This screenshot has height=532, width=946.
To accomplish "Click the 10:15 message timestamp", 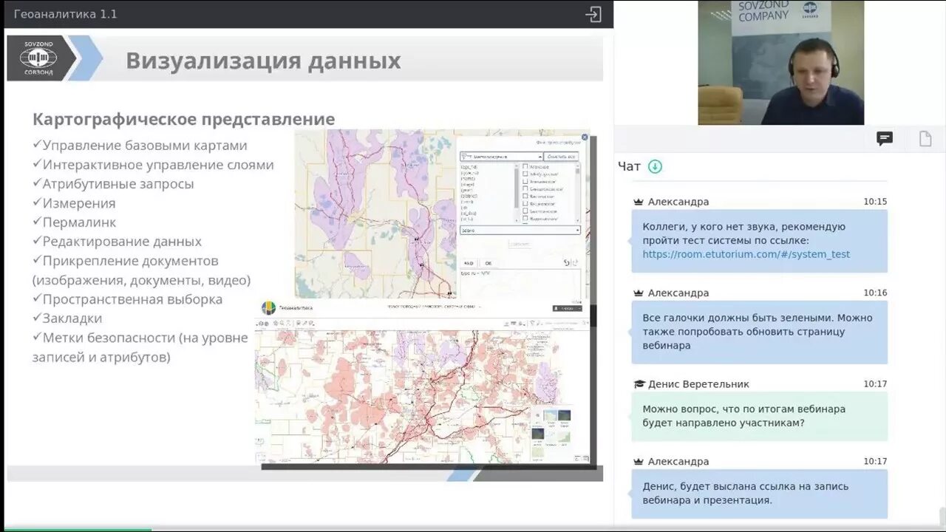I will pyautogui.click(x=875, y=202).
